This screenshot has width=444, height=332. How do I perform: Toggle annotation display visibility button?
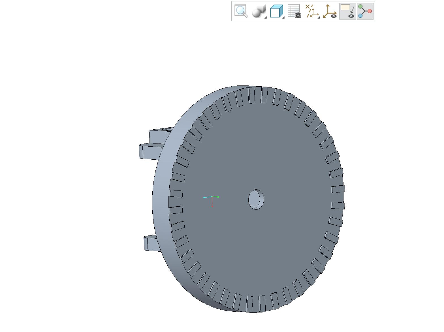[347, 11]
